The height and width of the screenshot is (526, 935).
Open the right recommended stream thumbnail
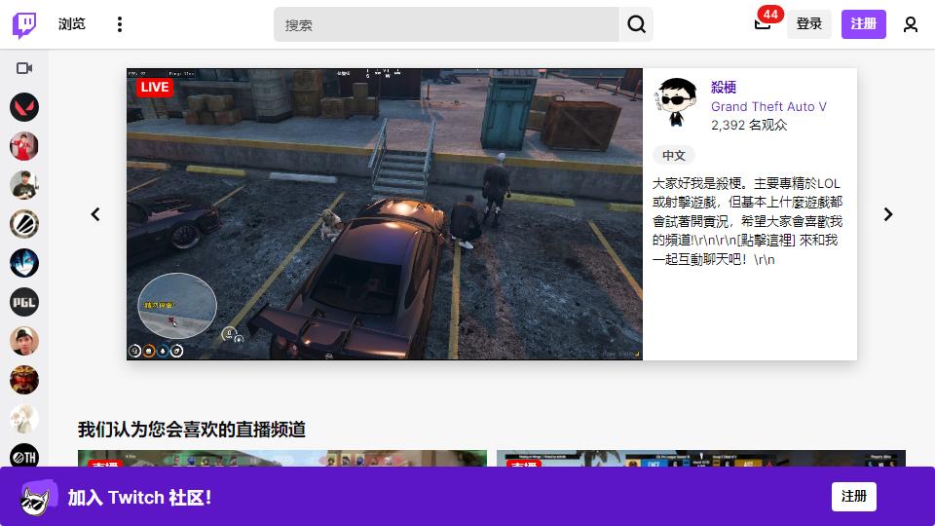tap(700, 459)
